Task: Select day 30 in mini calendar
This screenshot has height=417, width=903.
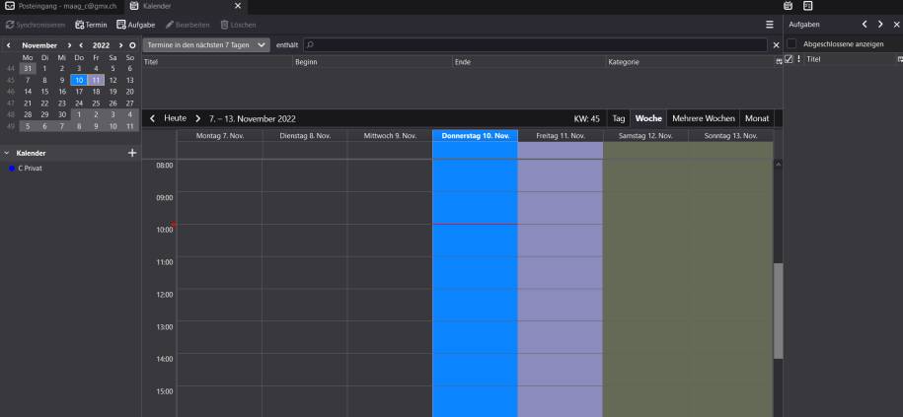Action: (x=61, y=114)
